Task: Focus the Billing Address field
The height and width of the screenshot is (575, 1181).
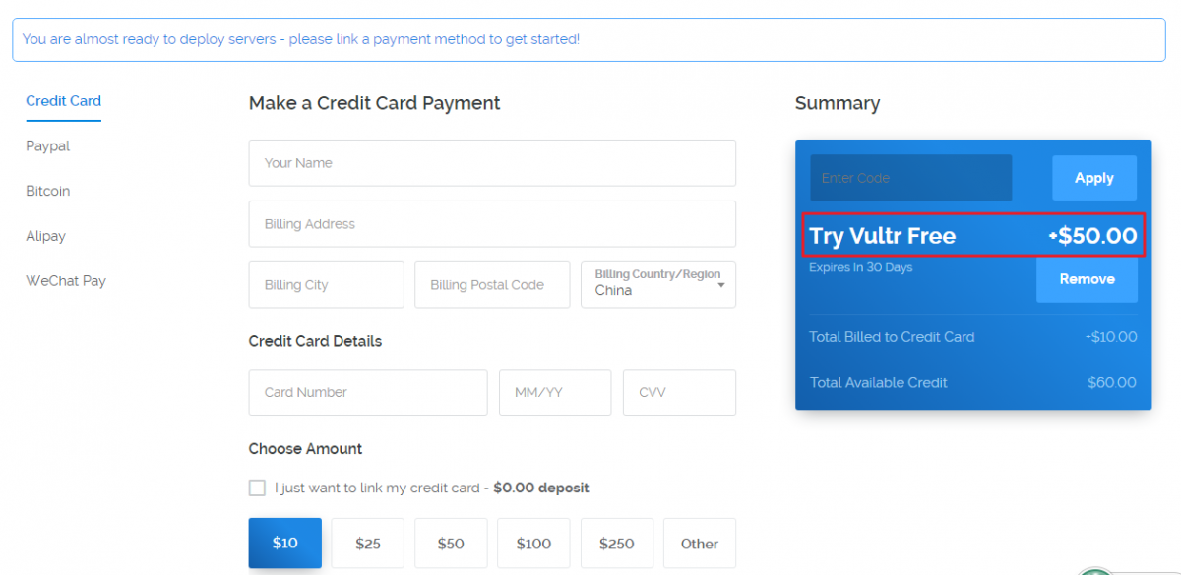Action: coord(492,224)
